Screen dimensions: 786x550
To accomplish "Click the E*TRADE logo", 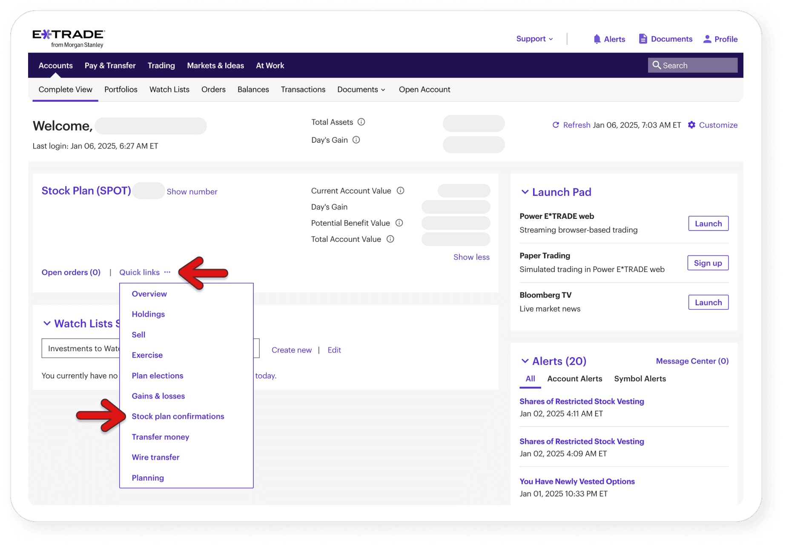I will pos(69,39).
